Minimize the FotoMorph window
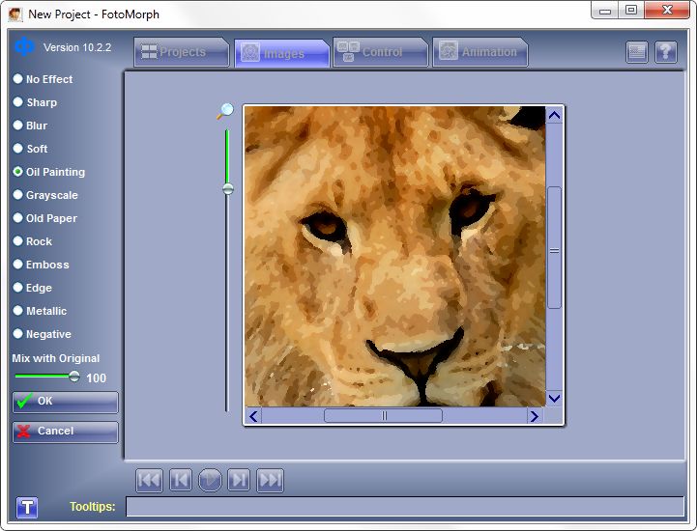The height and width of the screenshot is (531, 697). 604,11
